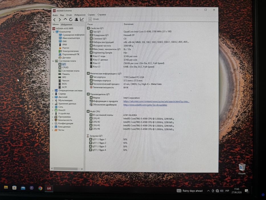The image size is (266, 200).
Task: Select the Тесты benchmark icon
Action: 56,130
